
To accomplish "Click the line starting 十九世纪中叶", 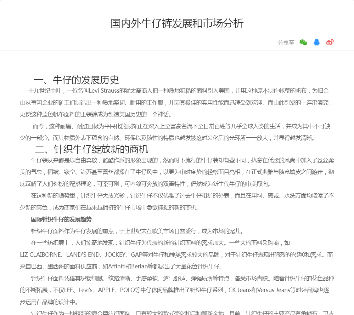I will tap(178, 91).
